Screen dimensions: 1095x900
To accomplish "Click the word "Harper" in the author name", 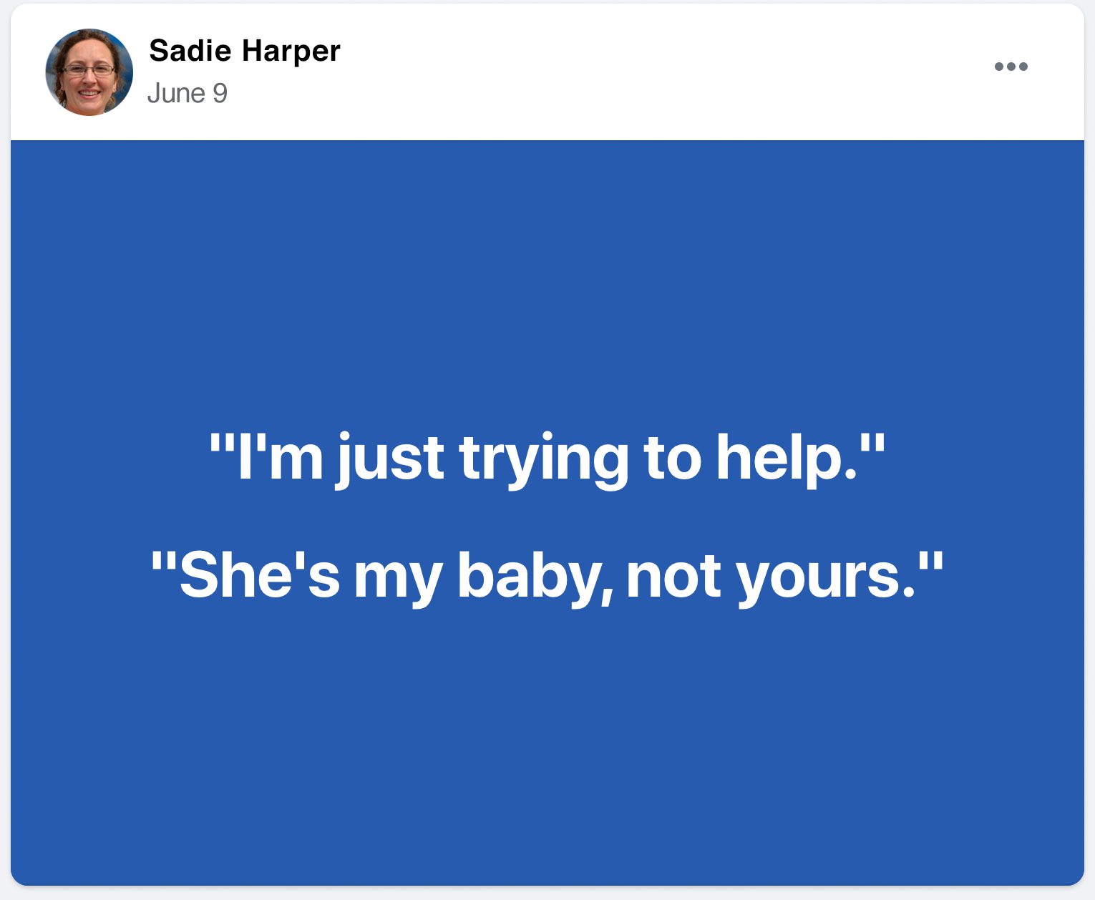I will point(291,51).
